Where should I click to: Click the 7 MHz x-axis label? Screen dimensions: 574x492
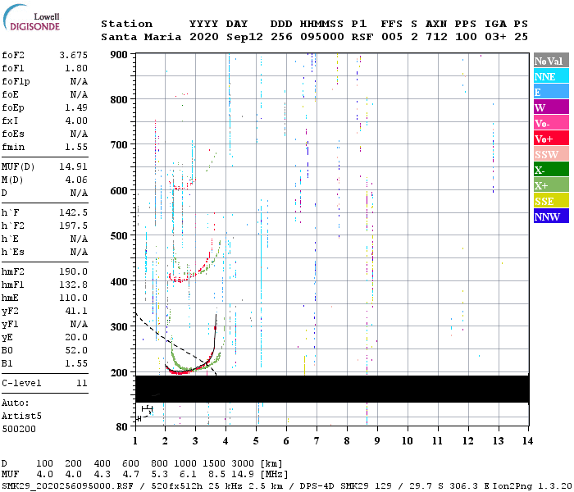[x=317, y=440]
